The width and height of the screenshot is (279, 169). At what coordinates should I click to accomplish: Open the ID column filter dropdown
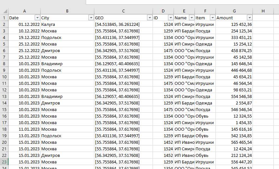(x=171, y=18)
